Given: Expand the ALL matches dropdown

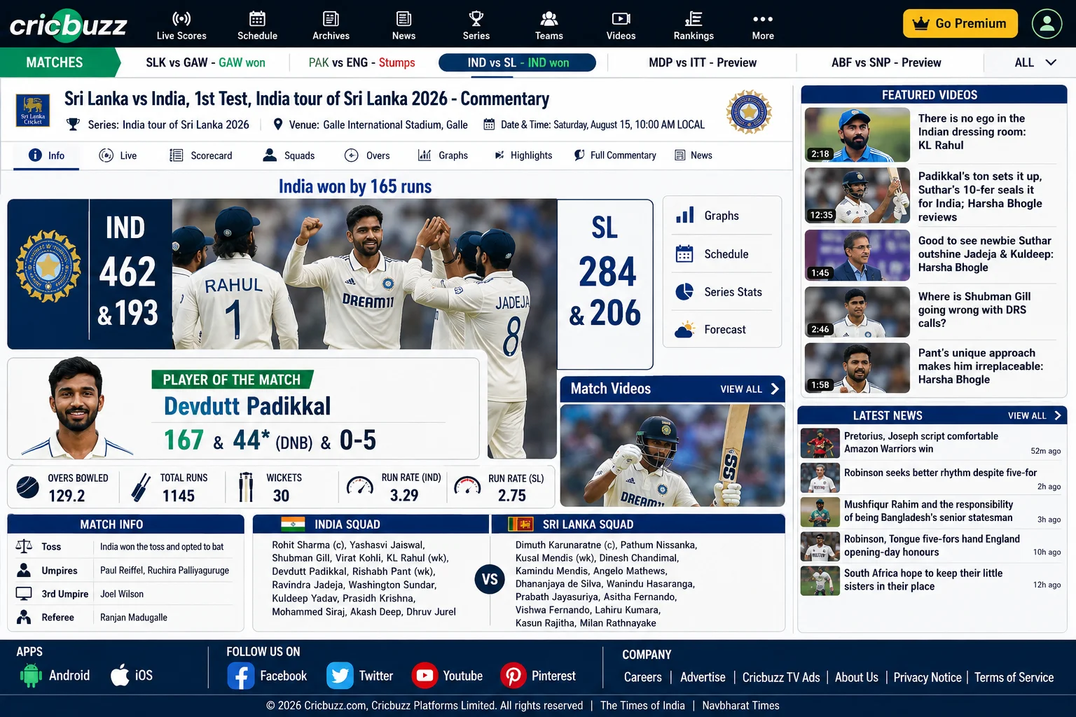Looking at the screenshot, I should coord(1035,62).
